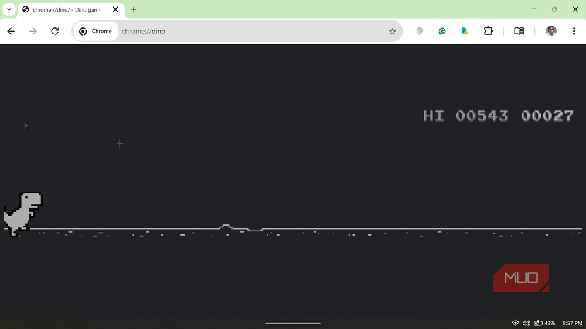Click the blue document extension icon
The height and width of the screenshot is (329, 586).
[465, 32]
